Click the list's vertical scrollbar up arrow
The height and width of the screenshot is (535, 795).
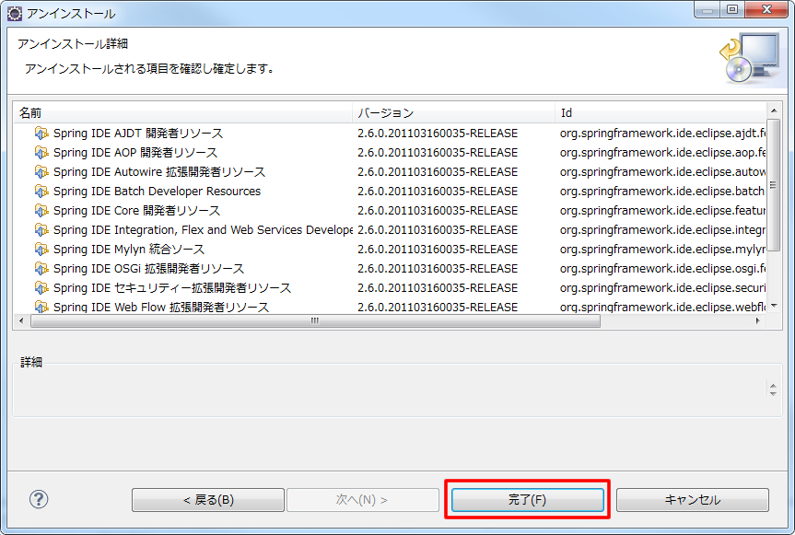click(x=774, y=110)
